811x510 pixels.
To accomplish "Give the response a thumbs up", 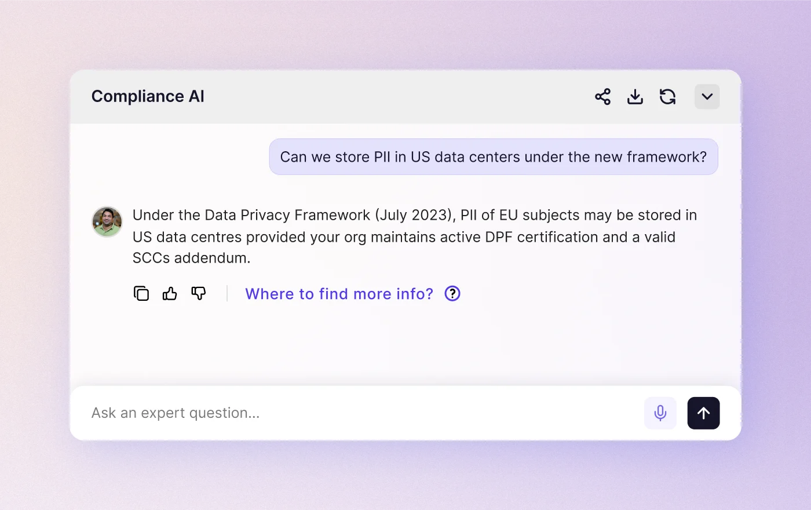I will (x=170, y=294).
